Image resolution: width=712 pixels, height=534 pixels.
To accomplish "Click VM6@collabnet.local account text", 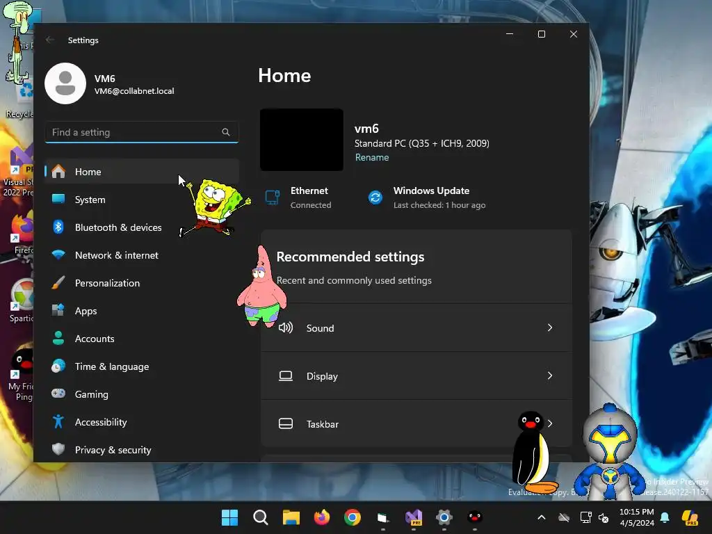I will [x=134, y=91].
